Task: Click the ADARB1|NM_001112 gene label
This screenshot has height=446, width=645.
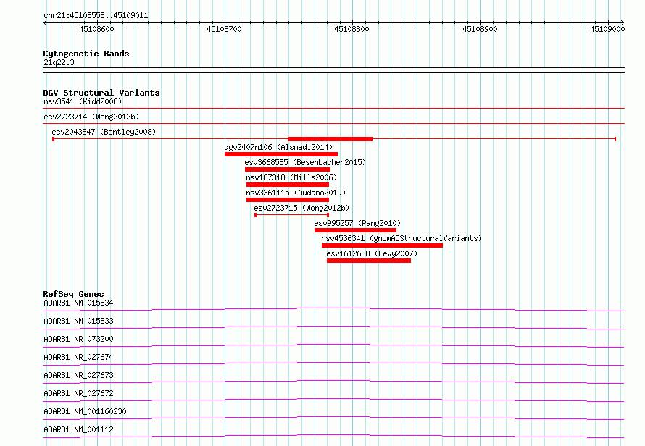Action: tap(78, 429)
